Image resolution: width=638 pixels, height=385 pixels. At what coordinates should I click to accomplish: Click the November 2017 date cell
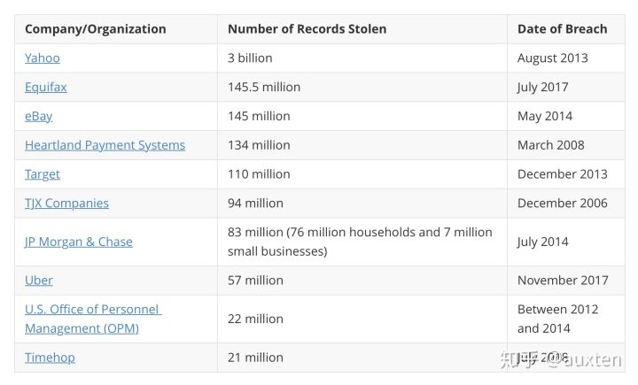566,281
